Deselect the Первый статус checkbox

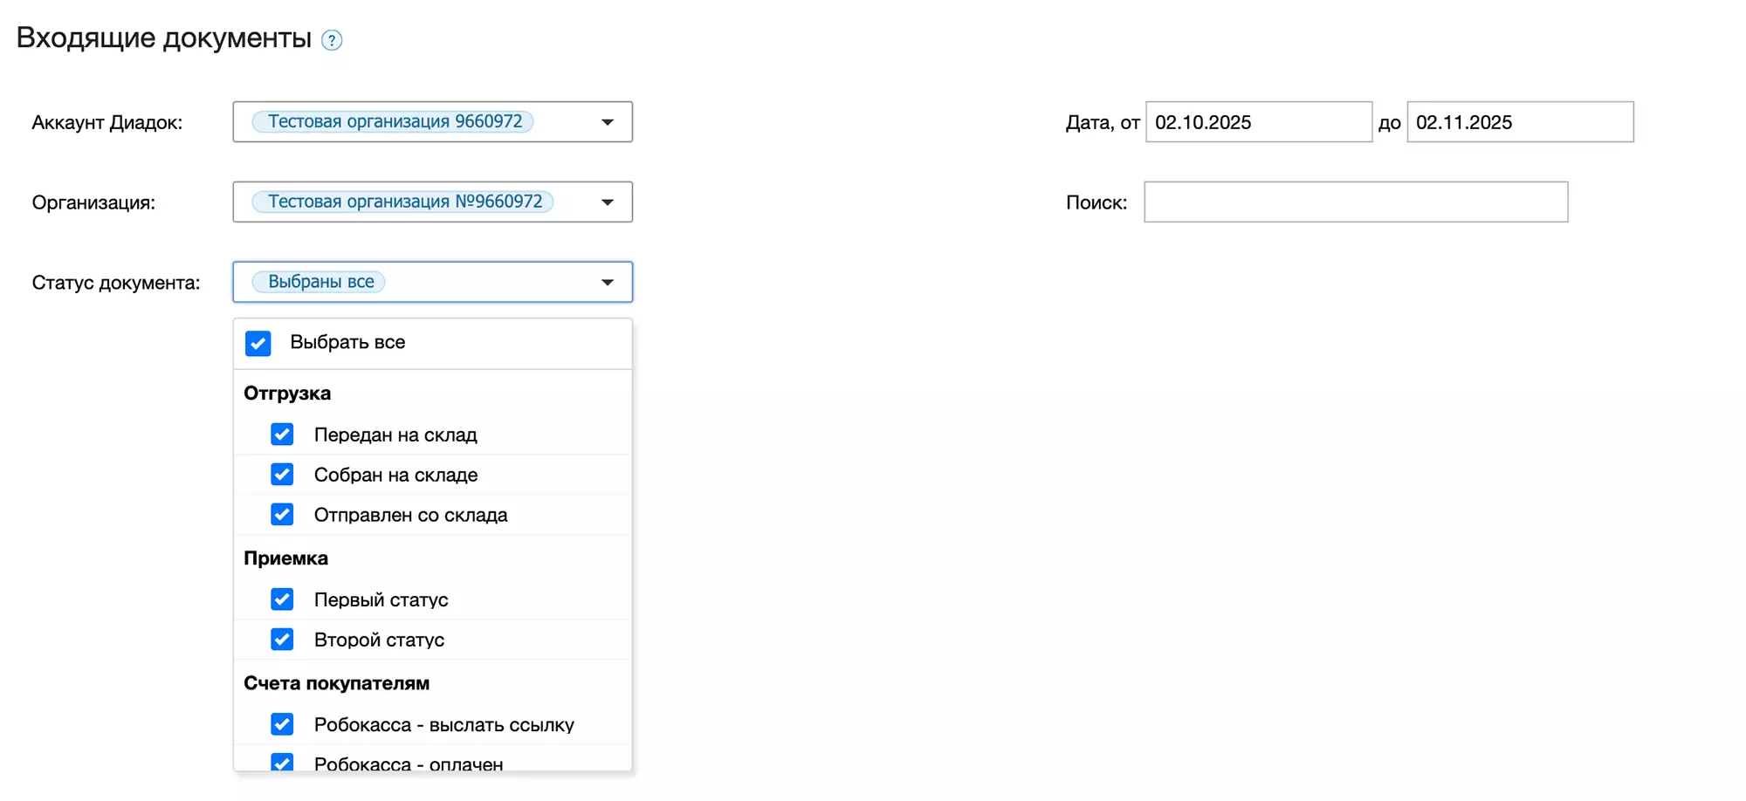(x=282, y=599)
